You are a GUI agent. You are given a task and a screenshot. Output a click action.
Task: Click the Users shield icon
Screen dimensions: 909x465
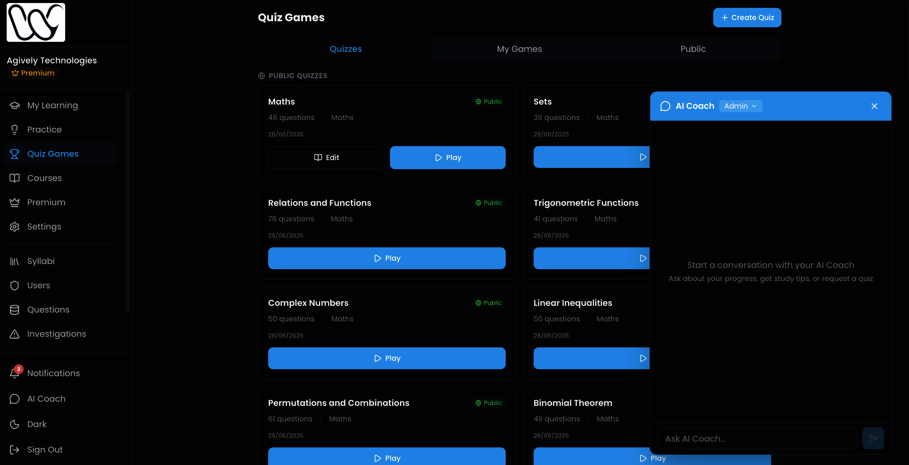pos(15,285)
